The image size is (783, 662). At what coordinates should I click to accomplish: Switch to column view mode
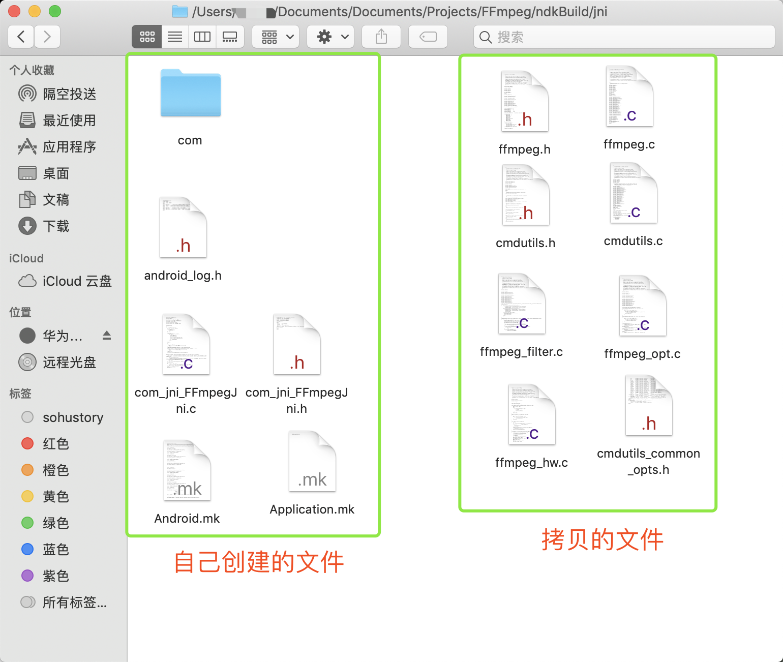(202, 37)
